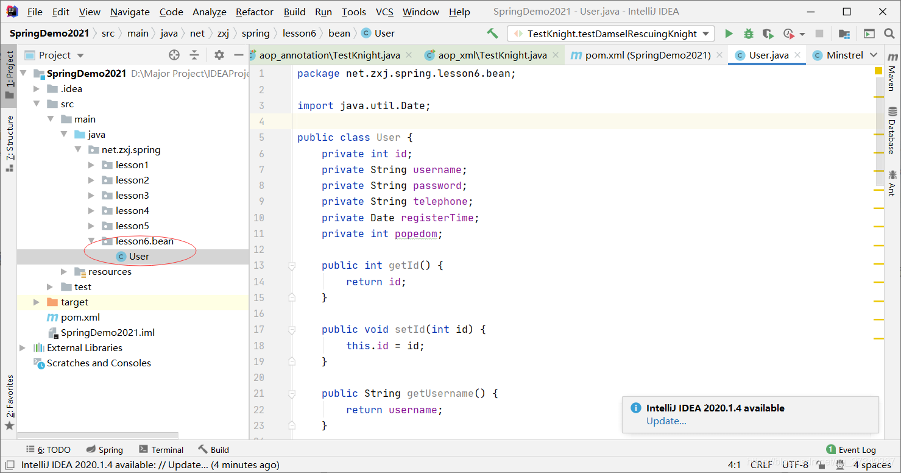Click the Run Anything window icon
This screenshot has height=473, width=901.
tap(869, 34)
